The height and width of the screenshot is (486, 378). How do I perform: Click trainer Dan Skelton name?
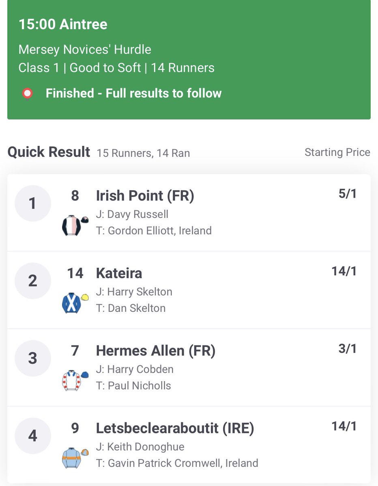pyautogui.click(x=136, y=308)
